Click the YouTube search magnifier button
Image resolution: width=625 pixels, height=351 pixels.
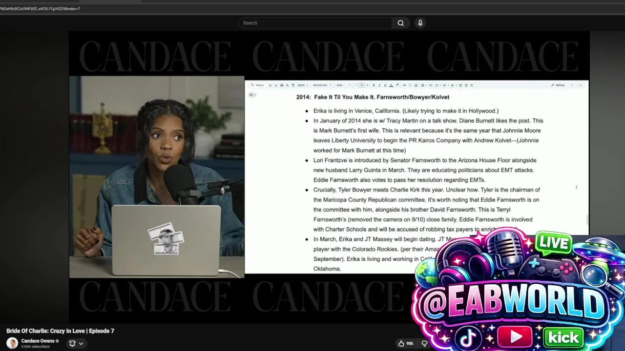(400, 23)
